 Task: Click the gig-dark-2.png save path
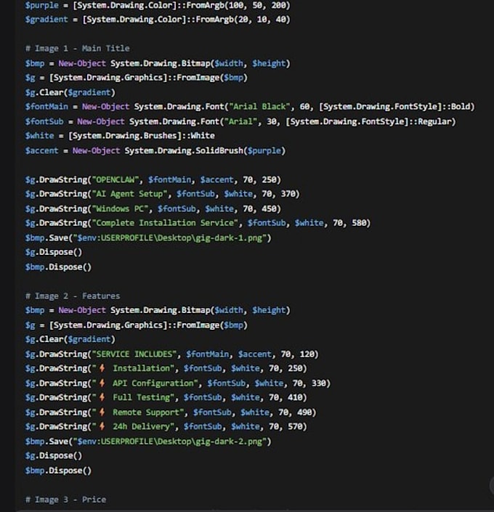[x=170, y=442]
